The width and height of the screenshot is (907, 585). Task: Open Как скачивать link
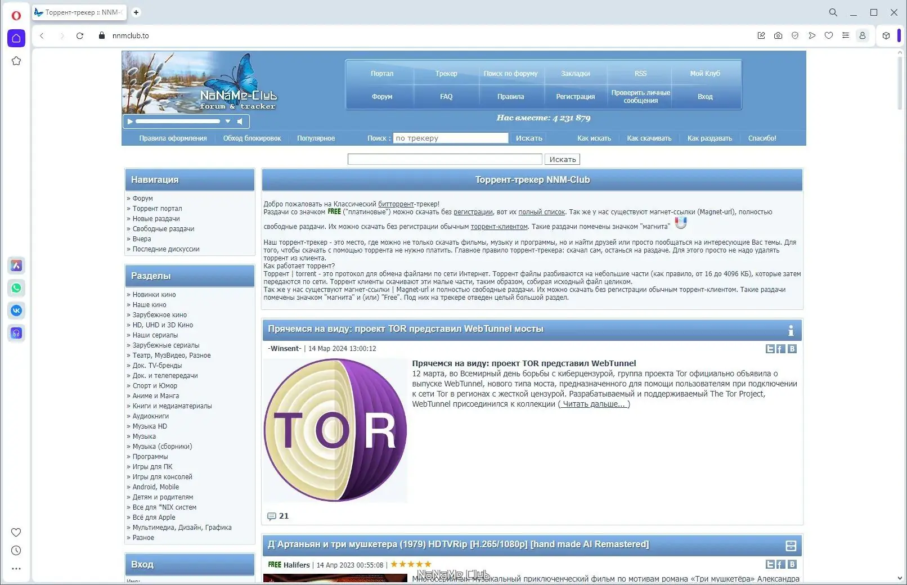pos(649,138)
